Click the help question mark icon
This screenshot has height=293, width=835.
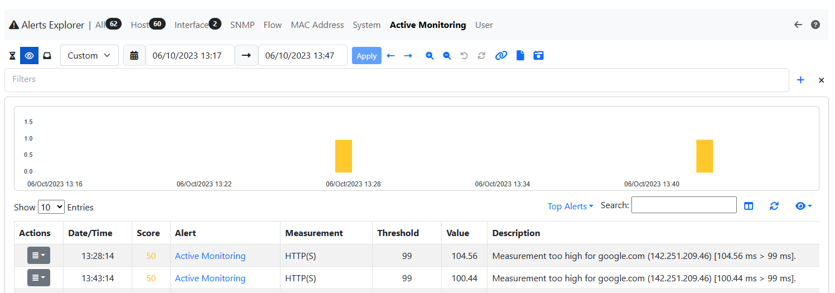pos(815,25)
